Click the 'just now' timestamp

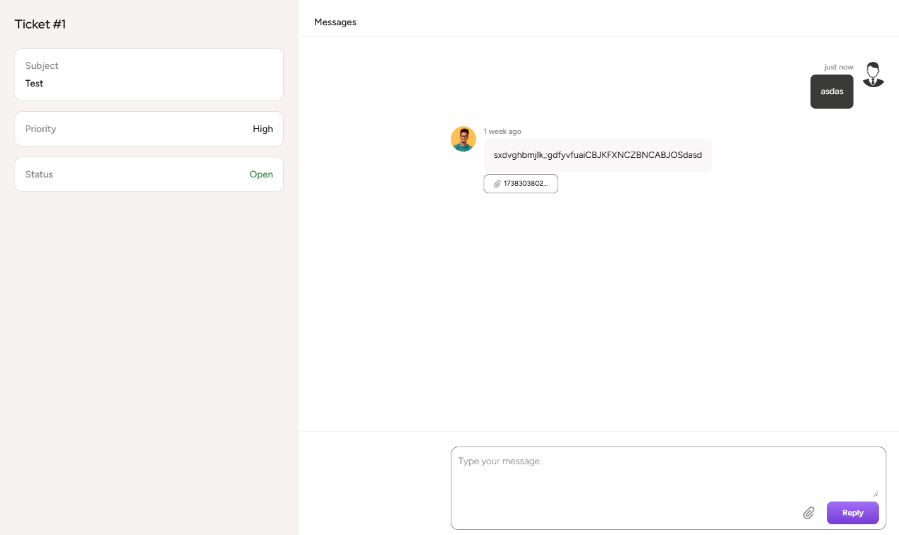coord(838,67)
